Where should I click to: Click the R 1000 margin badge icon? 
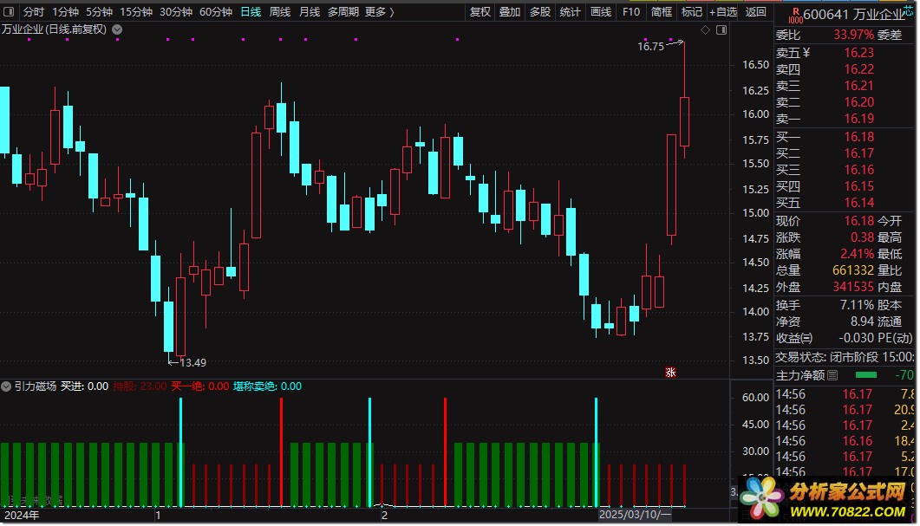tap(796, 16)
